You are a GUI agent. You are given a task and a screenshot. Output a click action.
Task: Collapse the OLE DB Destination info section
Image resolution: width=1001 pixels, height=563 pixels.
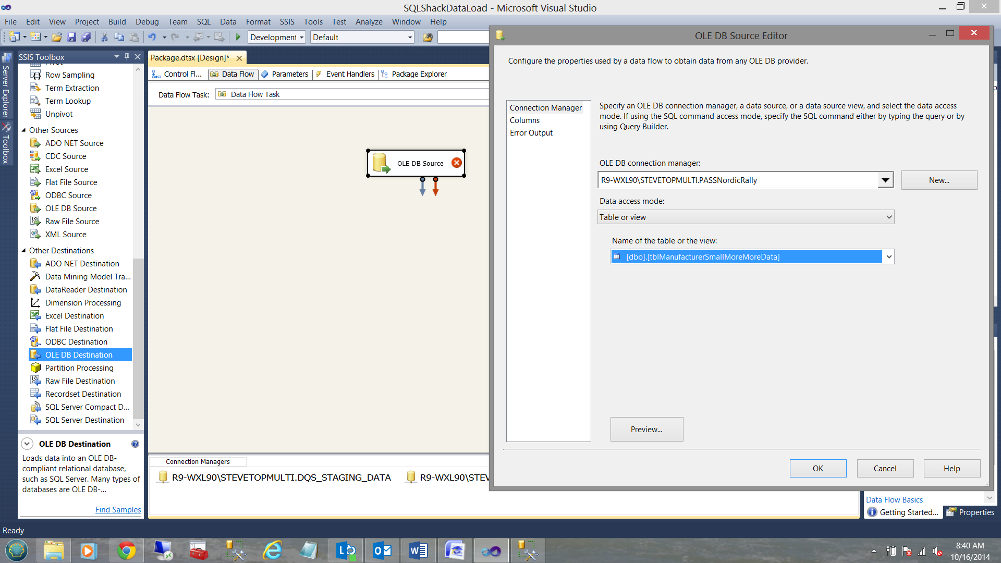27,444
